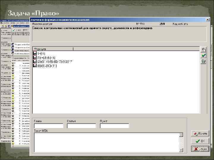
Task: Confirm the dialog with the OK button
Action: [x=200, y=141]
